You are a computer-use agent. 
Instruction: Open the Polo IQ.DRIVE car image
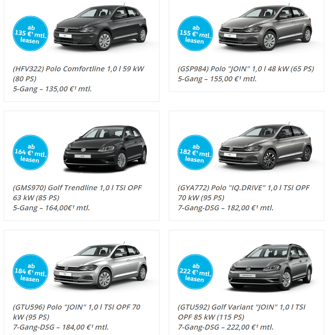click(x=265, y=146)
